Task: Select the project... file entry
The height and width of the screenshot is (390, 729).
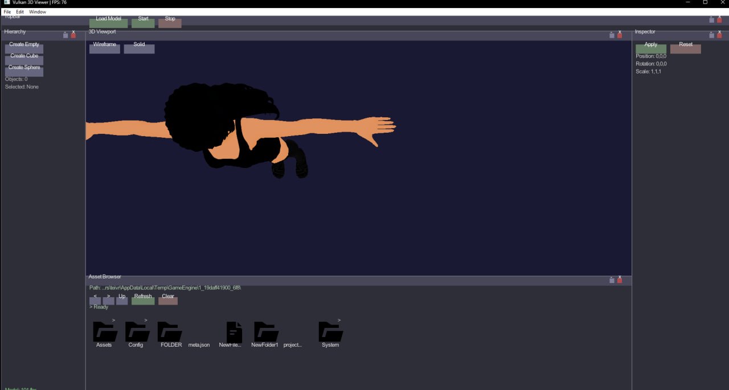Action: (293, 345)
